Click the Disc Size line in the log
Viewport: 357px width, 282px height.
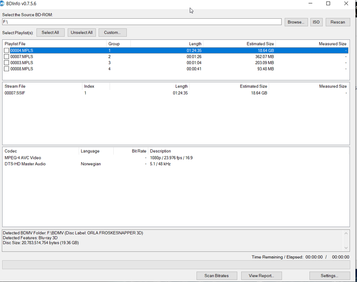pyautogui.click(x=41, y=243)
